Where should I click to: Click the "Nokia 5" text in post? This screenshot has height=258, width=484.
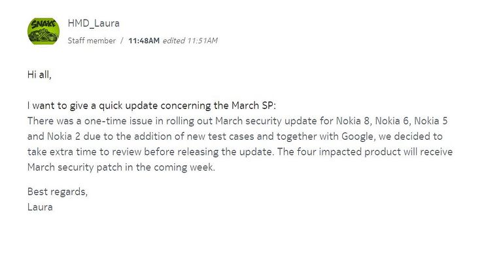[431, 121]
